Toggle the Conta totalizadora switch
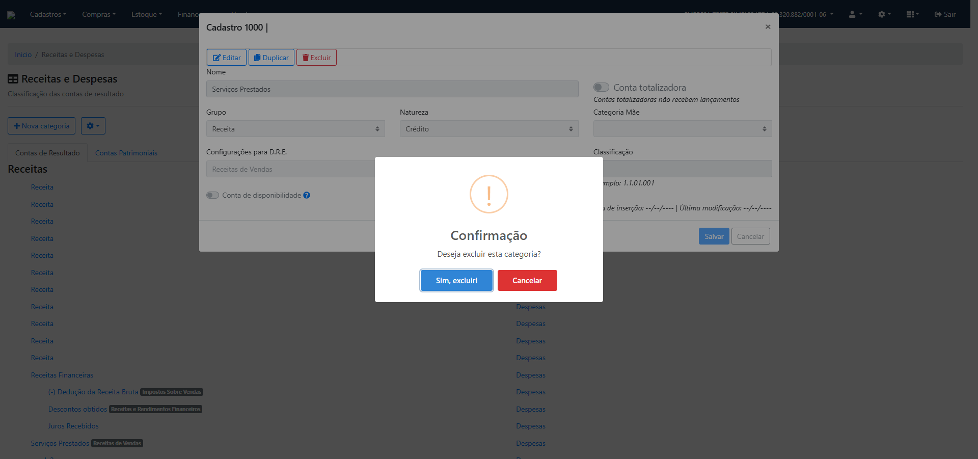Image resolution: width=978 pixels, height=459 pixels. pos(601,87)
